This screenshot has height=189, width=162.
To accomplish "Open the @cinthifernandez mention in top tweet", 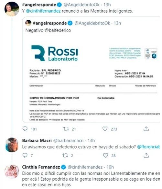I will coord(43,11).
